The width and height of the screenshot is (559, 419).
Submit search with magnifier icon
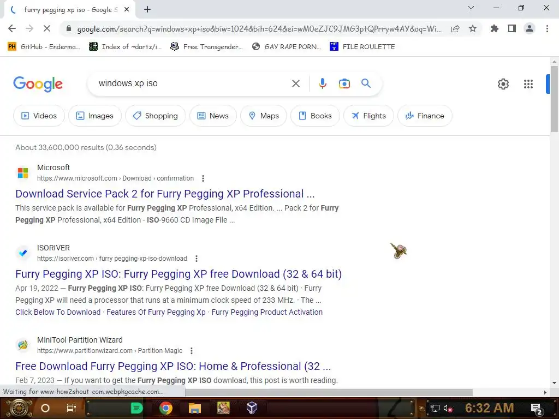(x=366, y=83)
